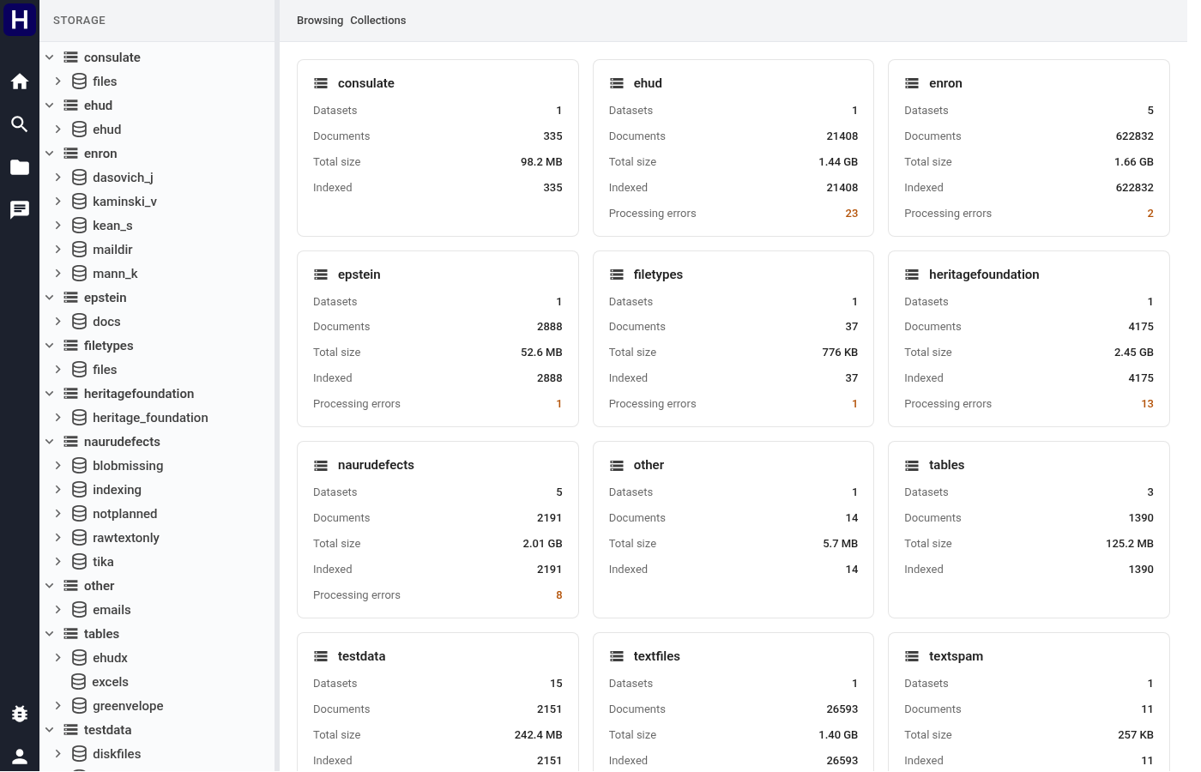1201x772 pixels.
Task: Click the storage icon on textspam card
Action: pos(912,656)
